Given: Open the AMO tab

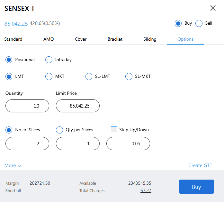Looking at the screenshot, I should pos(49,39).
